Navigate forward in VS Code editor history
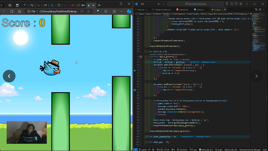The width and height of the screenshot is (268, 151). 163,4
